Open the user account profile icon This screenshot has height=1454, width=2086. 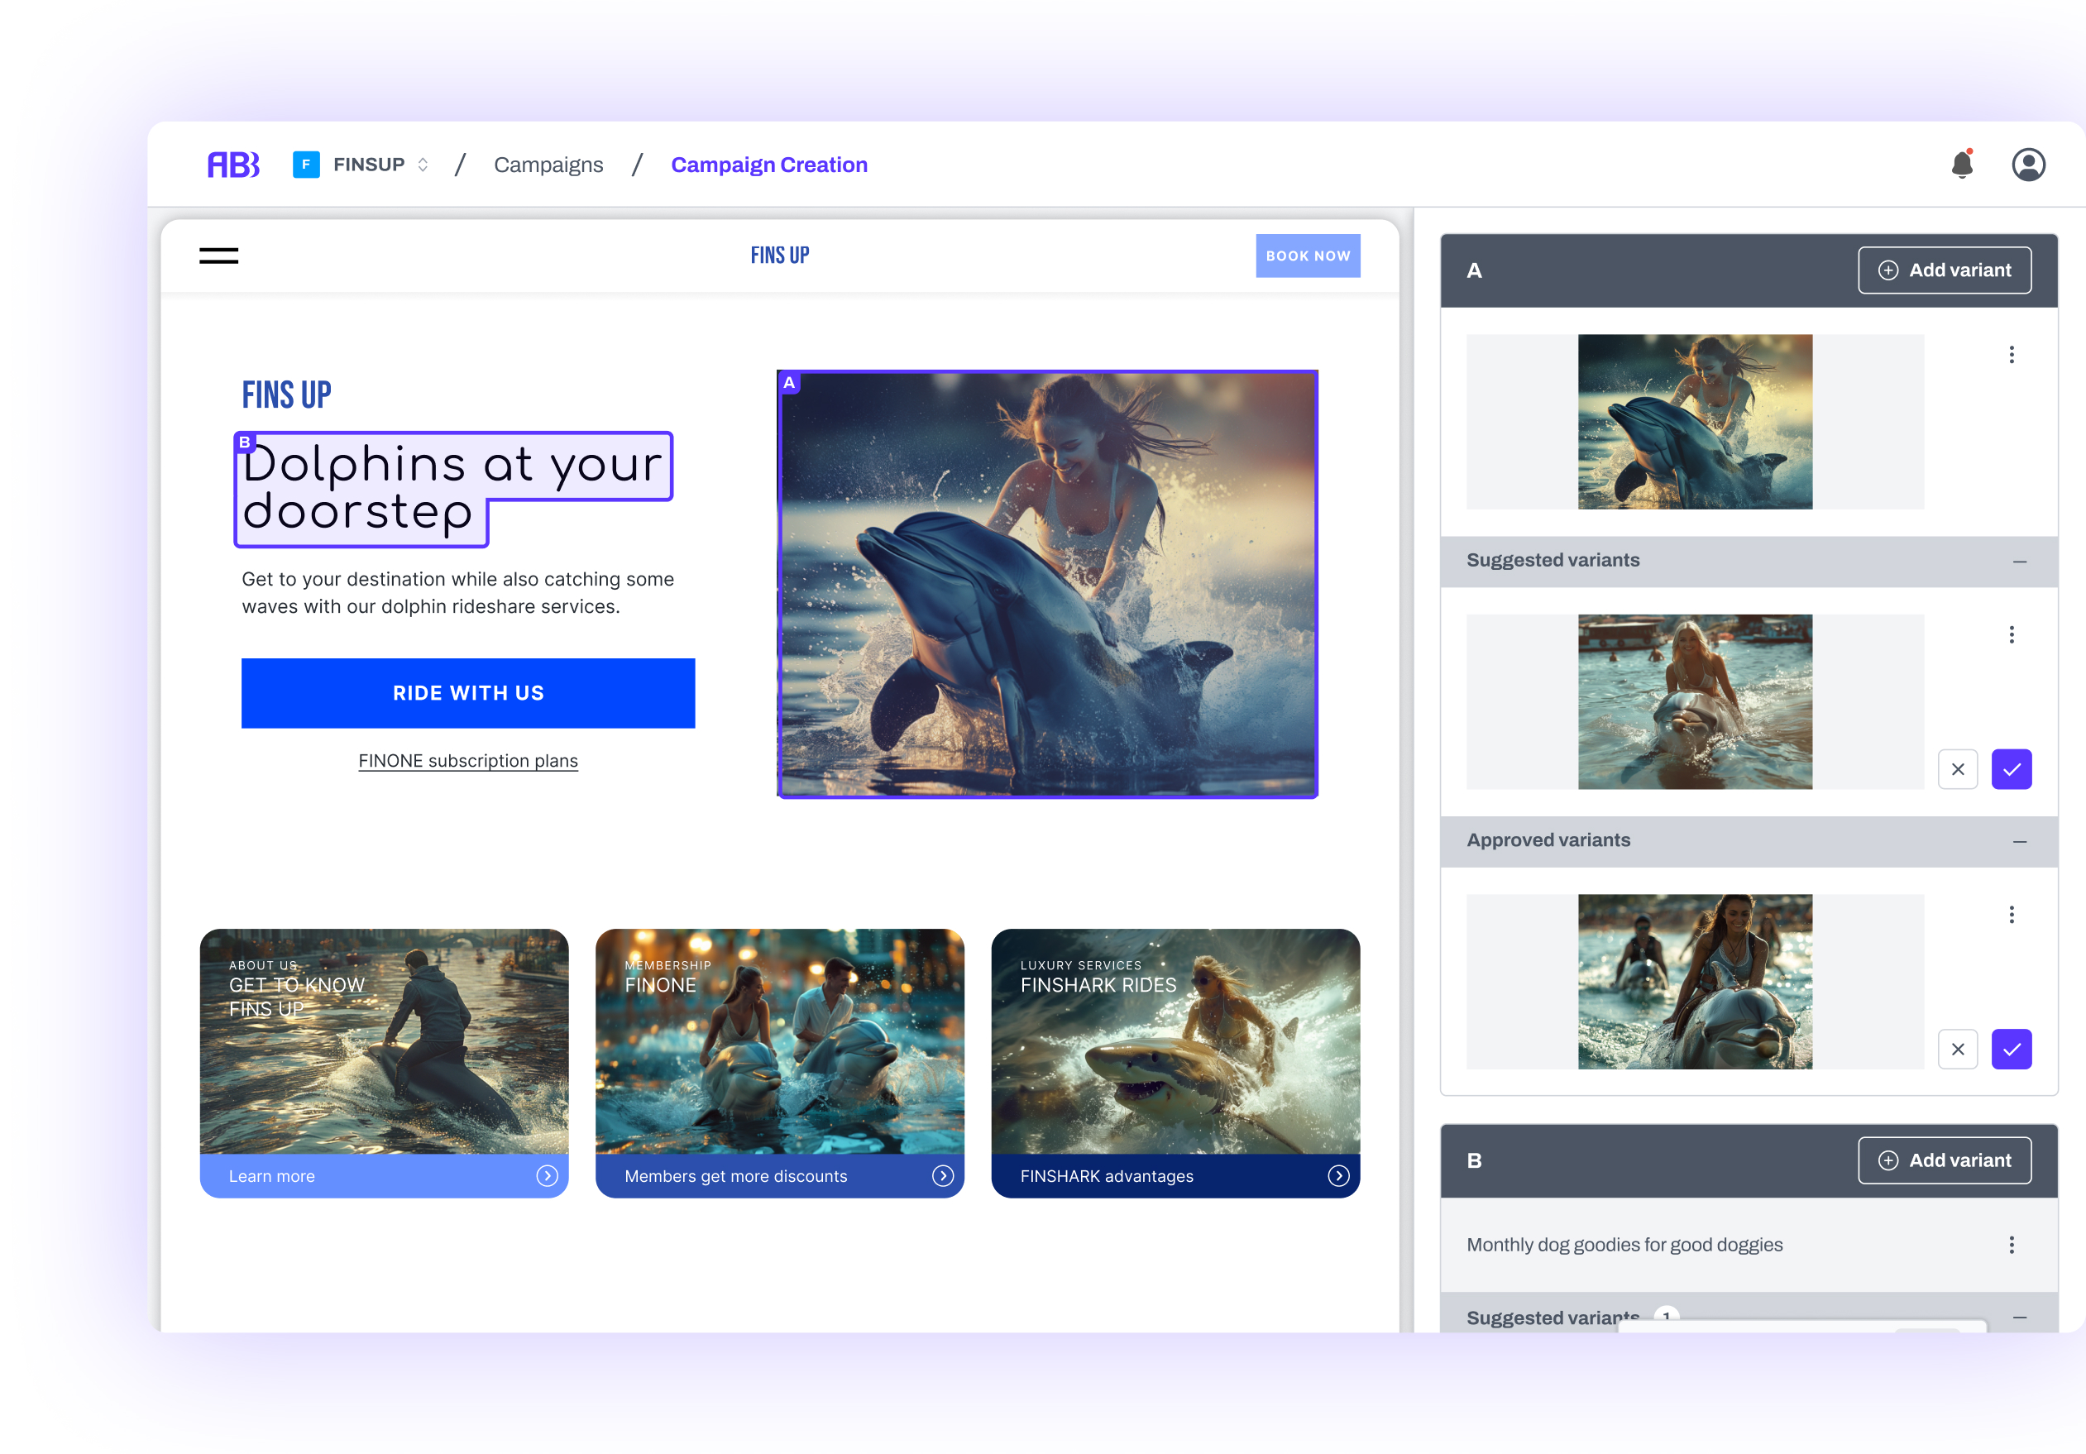pyautogui.click(x=2028, y=165)
